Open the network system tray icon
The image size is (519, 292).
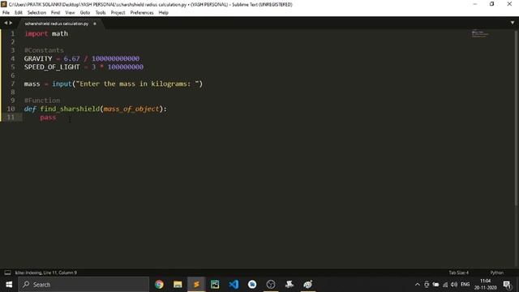445,285
